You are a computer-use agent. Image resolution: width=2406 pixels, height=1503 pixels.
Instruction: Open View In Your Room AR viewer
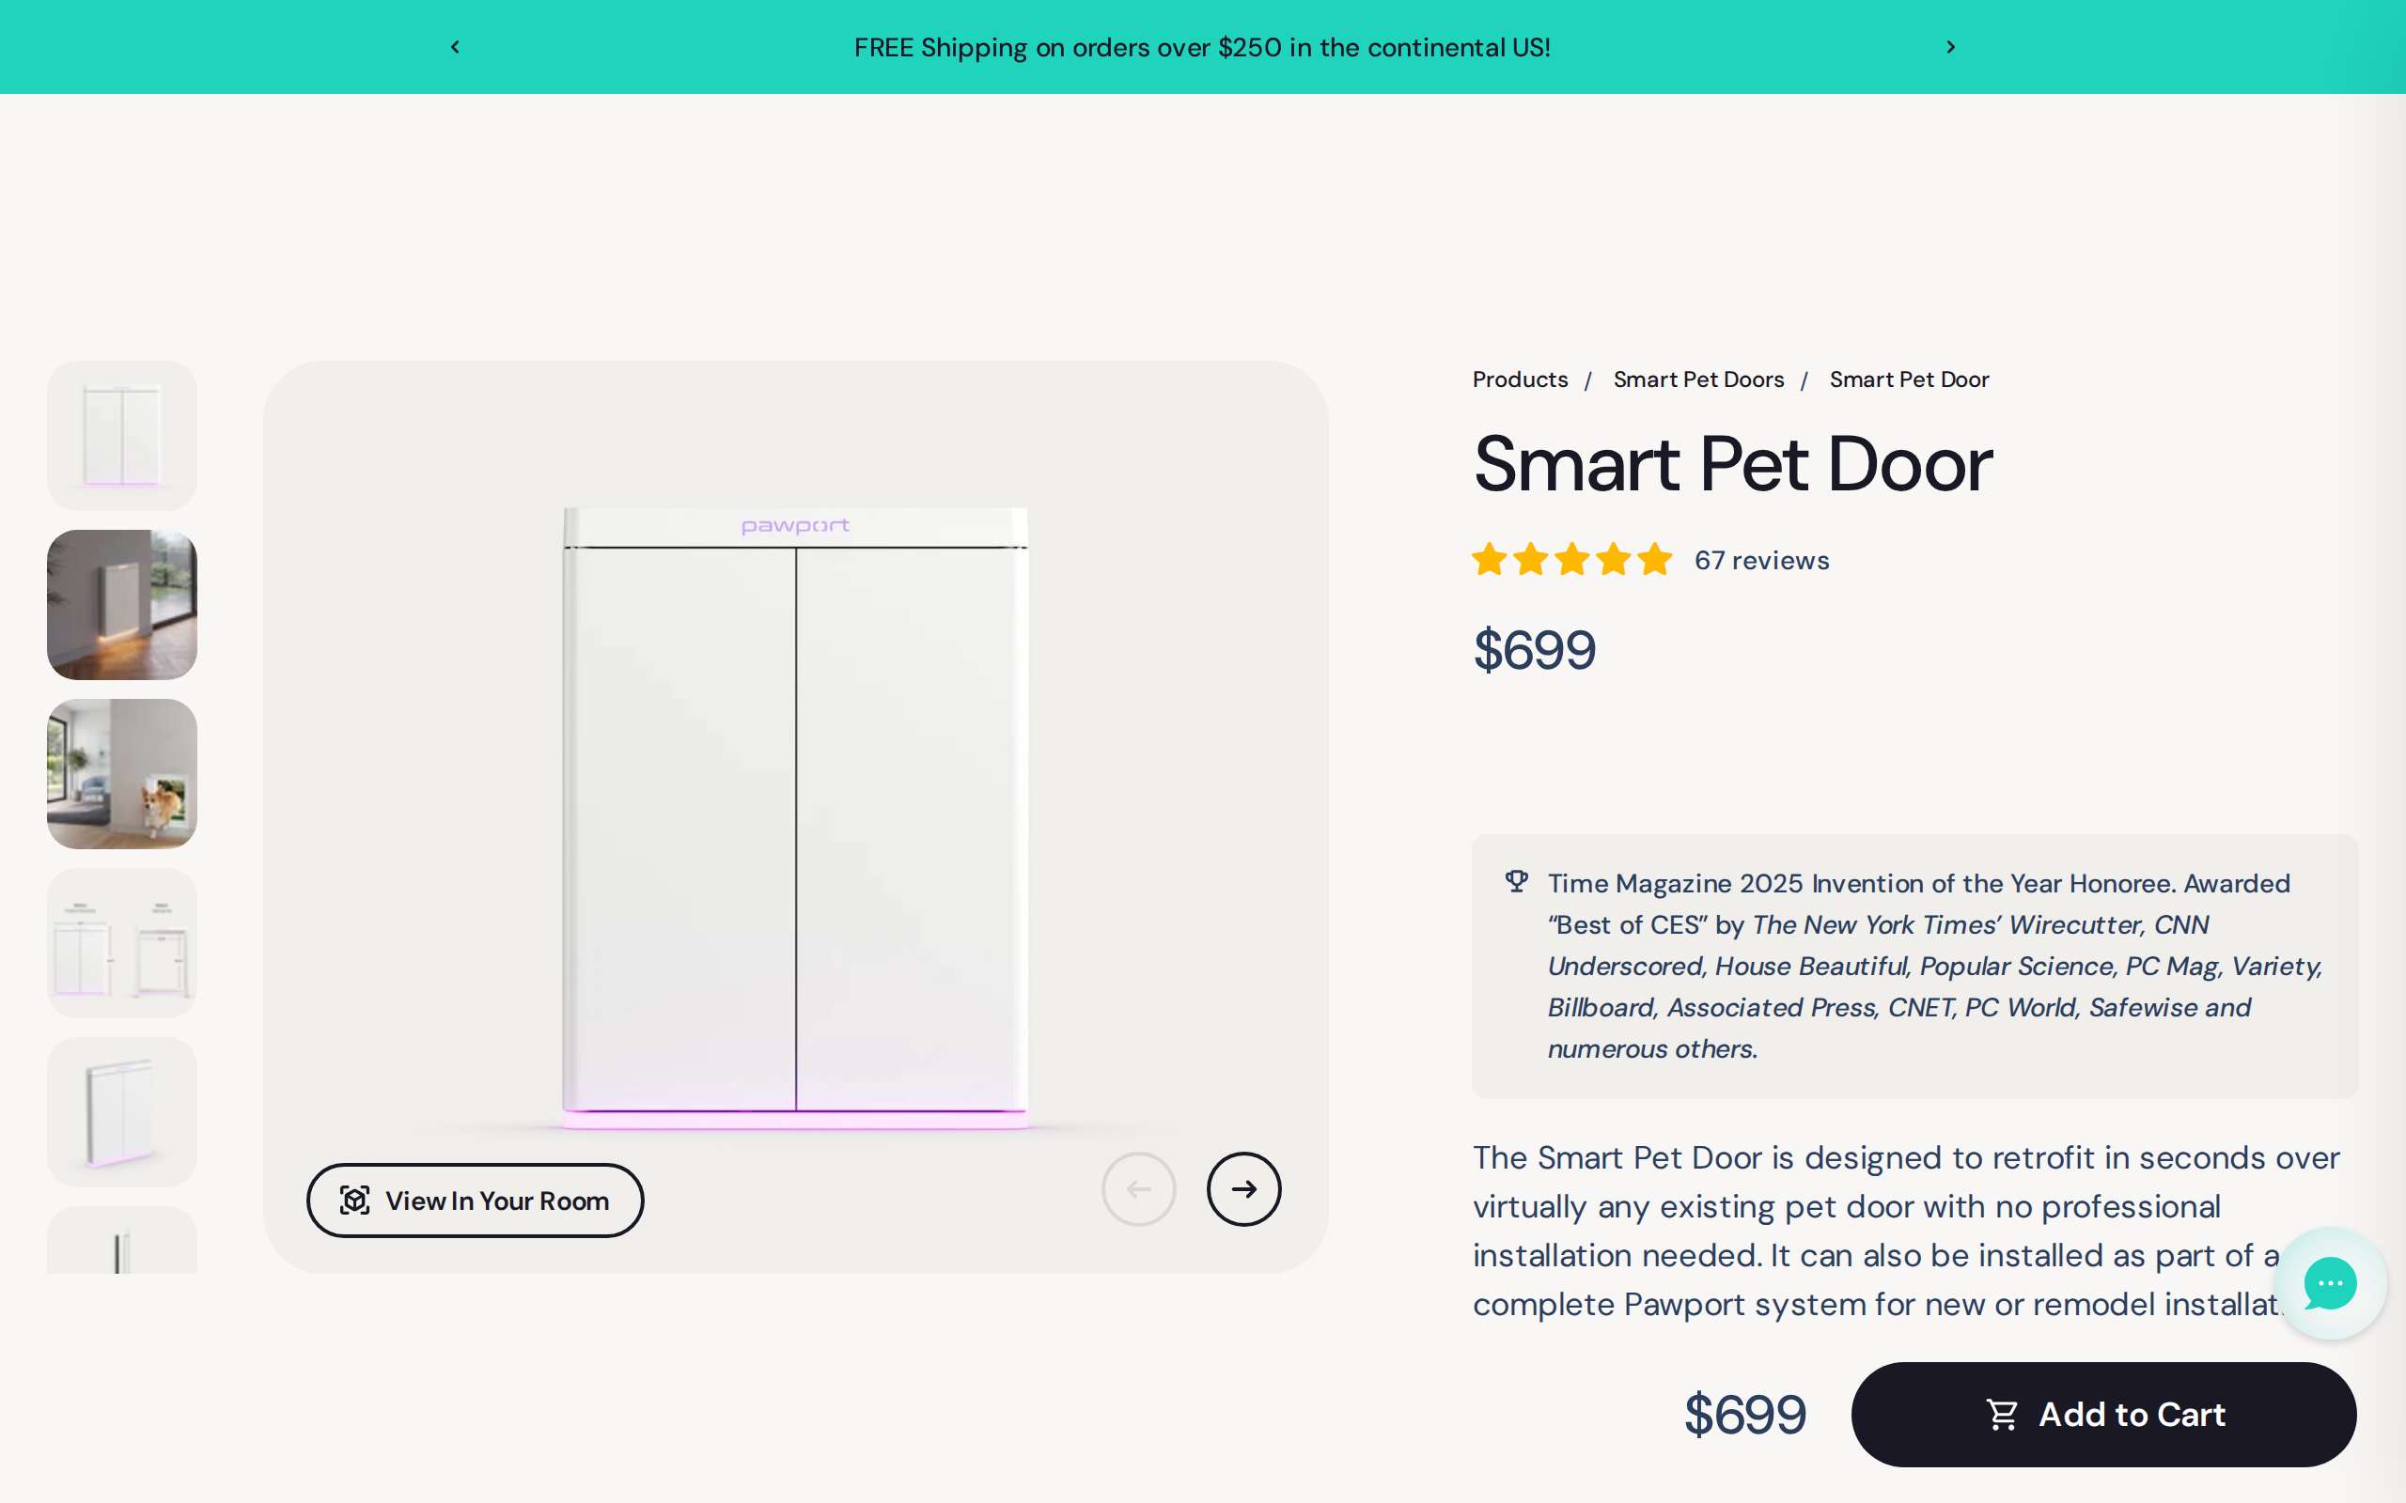[476, 1200]
